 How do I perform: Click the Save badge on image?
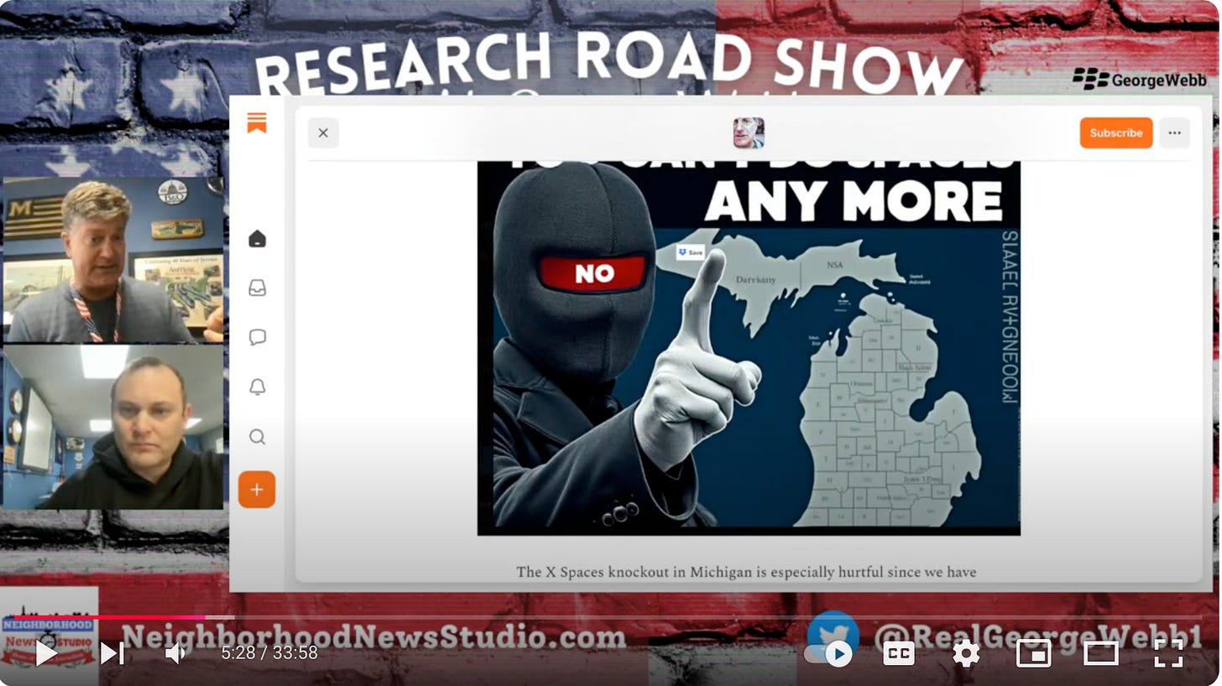[691, 252]
